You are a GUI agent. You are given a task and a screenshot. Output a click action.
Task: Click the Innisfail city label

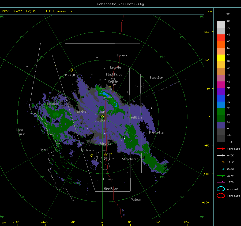click(108, 97)
